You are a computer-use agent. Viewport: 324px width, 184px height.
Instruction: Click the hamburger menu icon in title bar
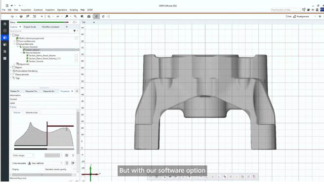click(x=7, y=5)
